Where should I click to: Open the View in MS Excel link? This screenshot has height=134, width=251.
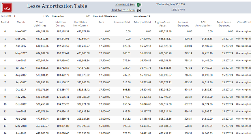click(x=125, y=5)
